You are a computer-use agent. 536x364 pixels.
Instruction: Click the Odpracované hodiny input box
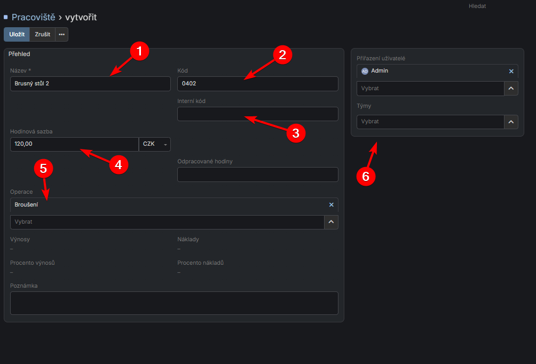pos(257,175)
